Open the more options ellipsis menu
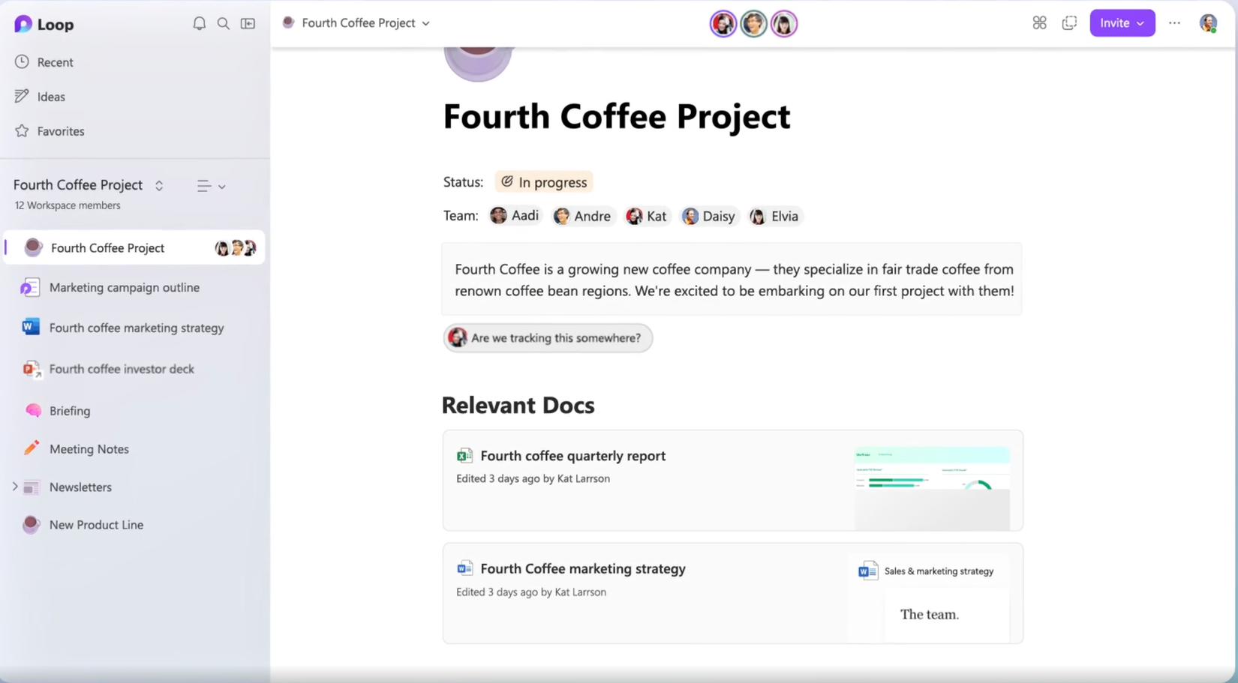 click(1173, 23)
